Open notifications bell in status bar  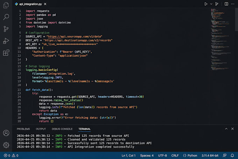[x=232, y=155]
